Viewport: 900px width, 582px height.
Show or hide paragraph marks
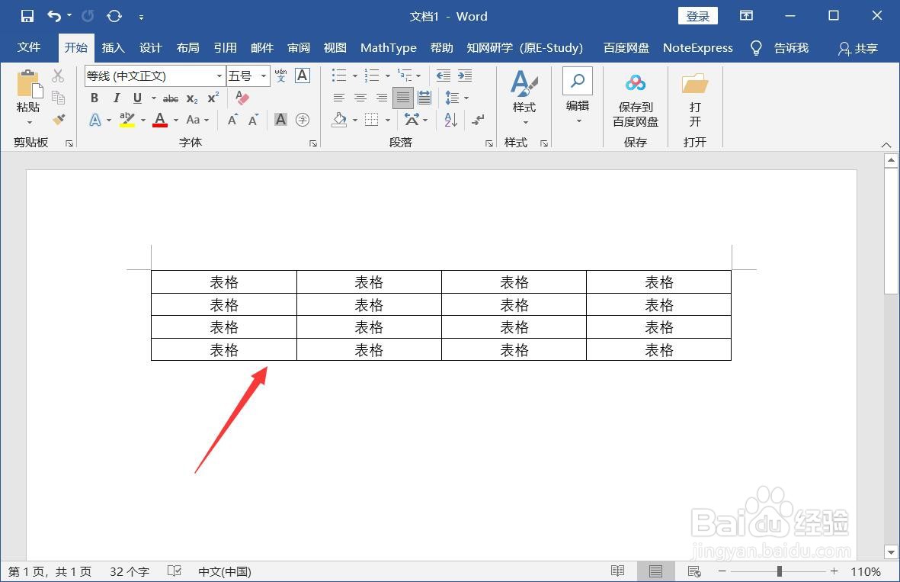478,120
